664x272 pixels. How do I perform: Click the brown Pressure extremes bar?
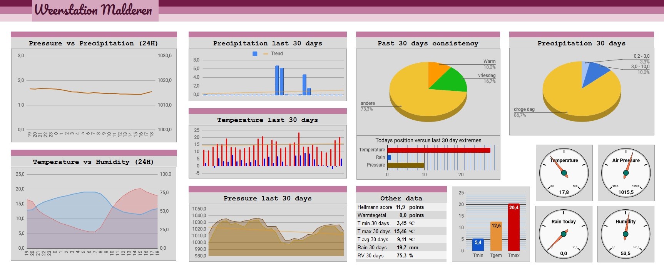coord(406,165)
